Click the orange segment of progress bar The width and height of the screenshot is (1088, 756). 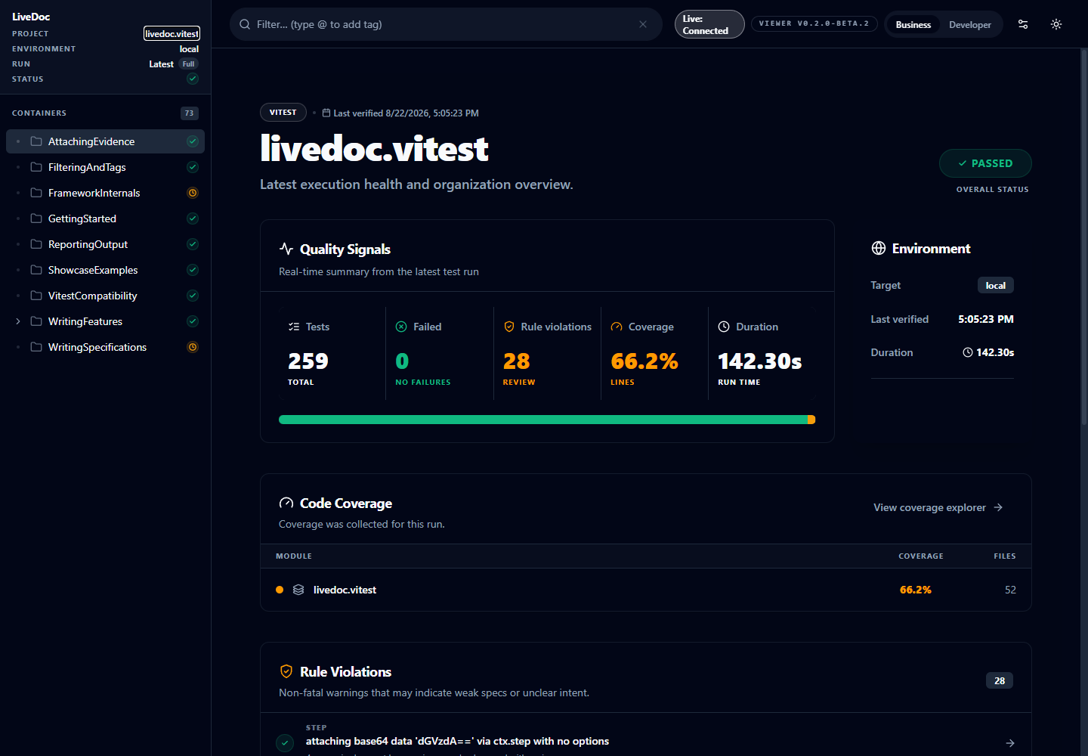(811, 420)
